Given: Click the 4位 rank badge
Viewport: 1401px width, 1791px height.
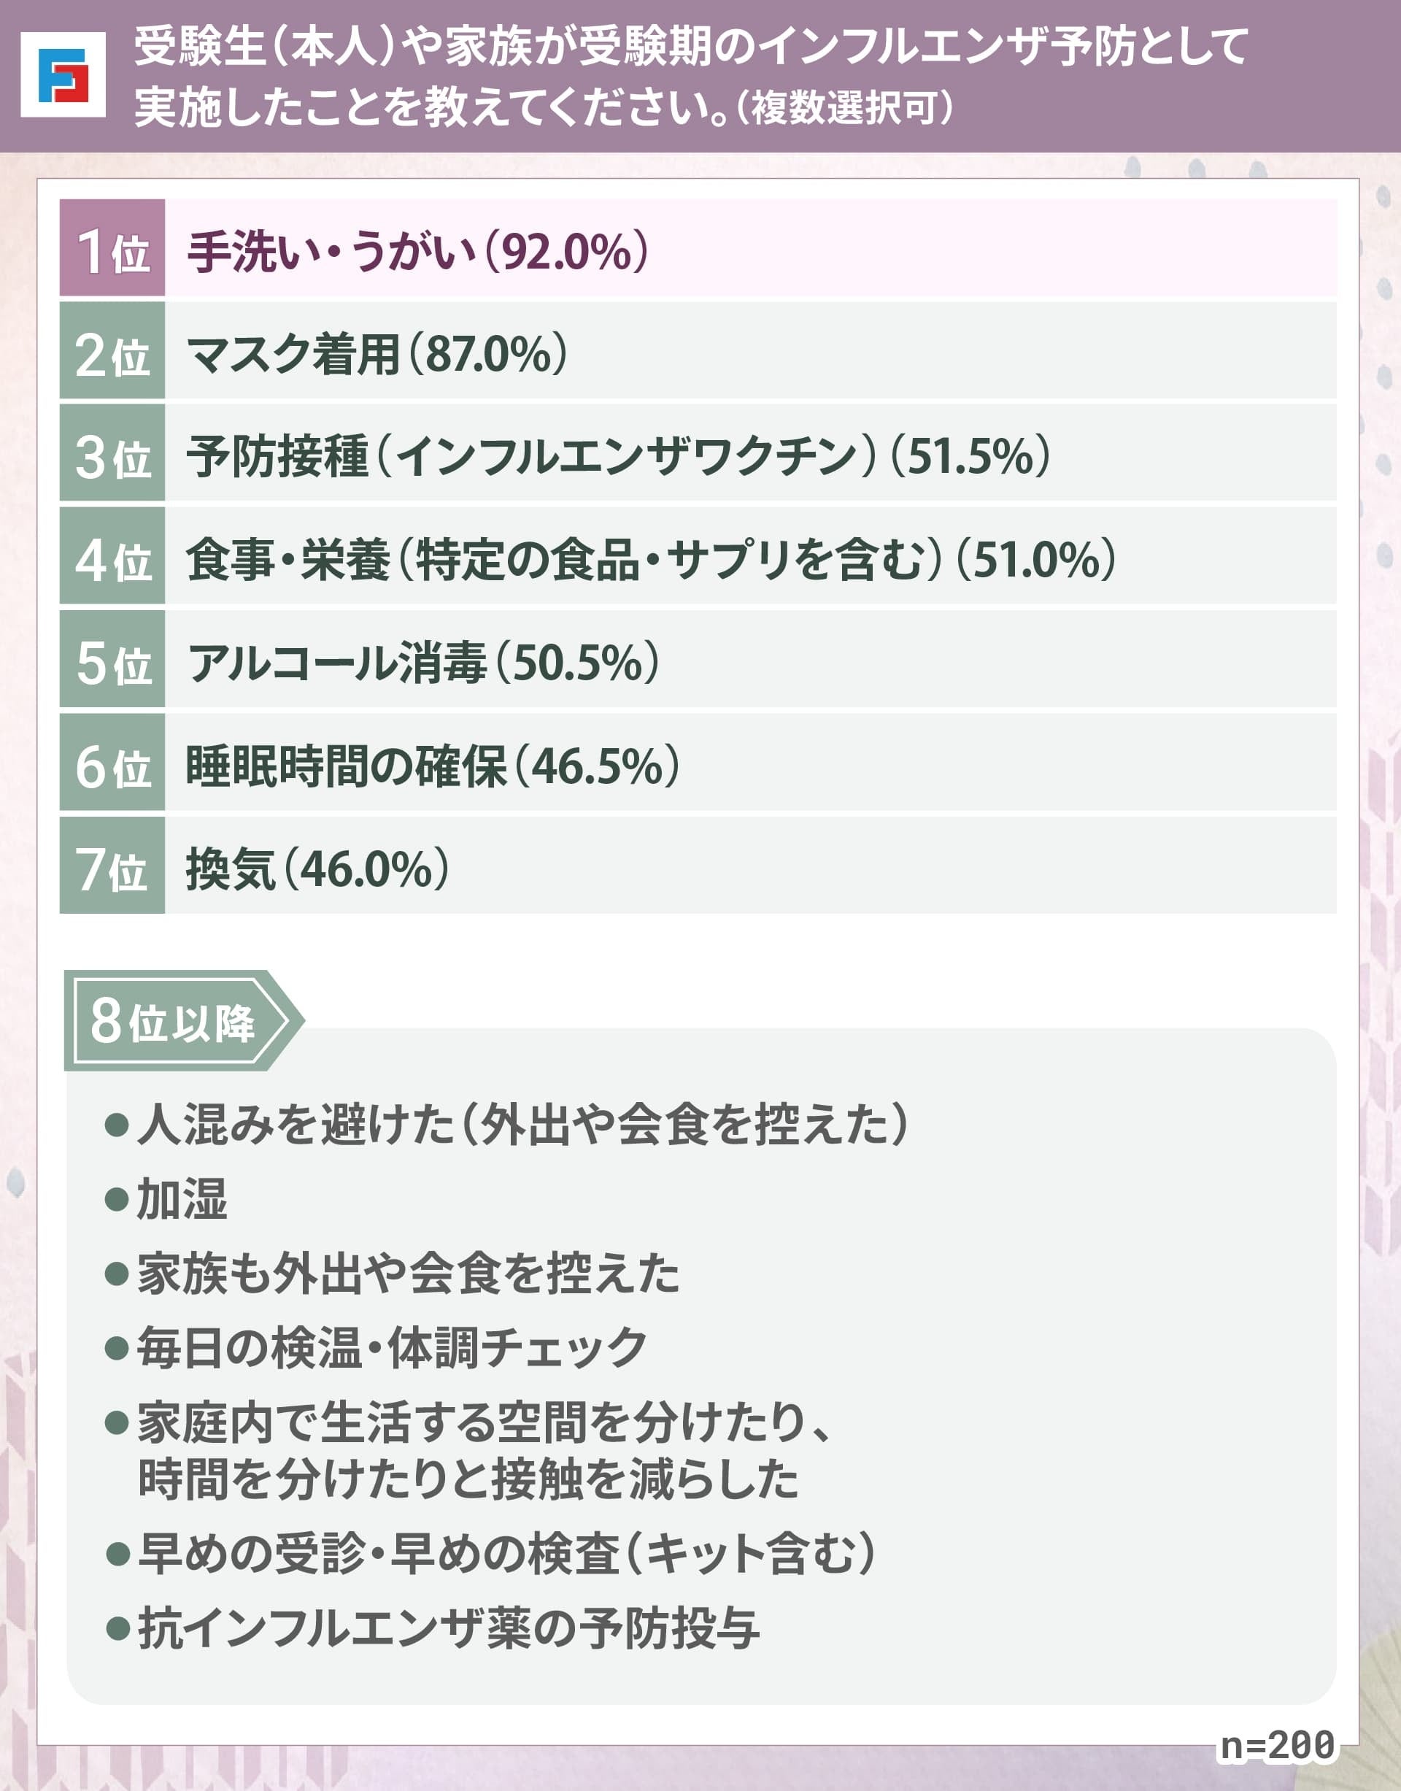Looking at the screenshot, I should tap(112, 557).
